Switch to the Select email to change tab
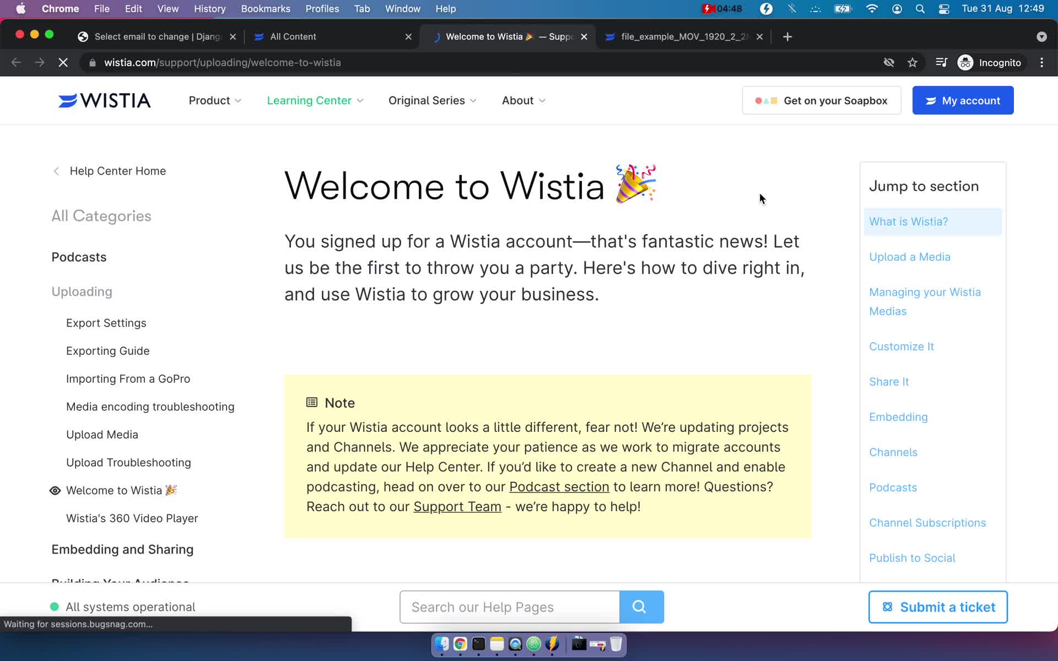The image size is (1058, 661). tap(157, 37)
